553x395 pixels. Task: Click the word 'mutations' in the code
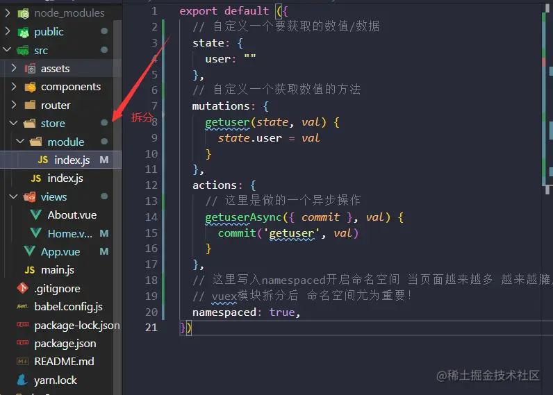tap(221, 106)
